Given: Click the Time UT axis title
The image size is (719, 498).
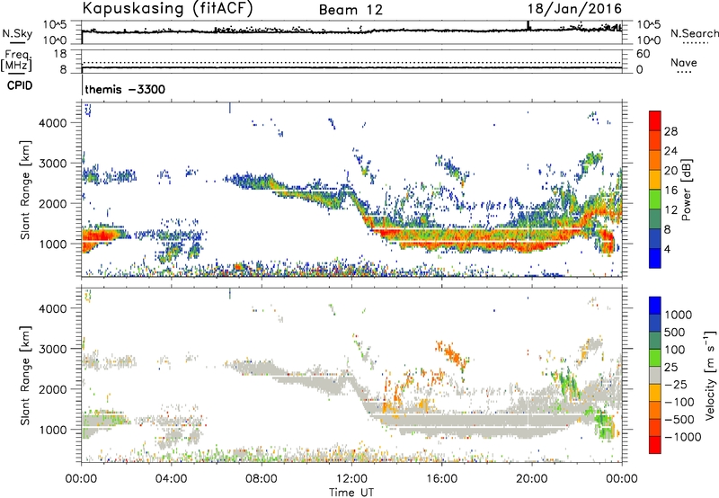Looking at the screenshot, I should coord(351,493).
